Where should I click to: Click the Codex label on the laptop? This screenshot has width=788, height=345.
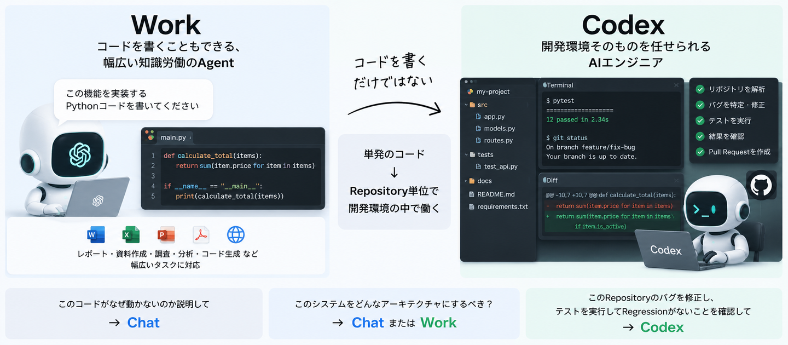point(666,250)
